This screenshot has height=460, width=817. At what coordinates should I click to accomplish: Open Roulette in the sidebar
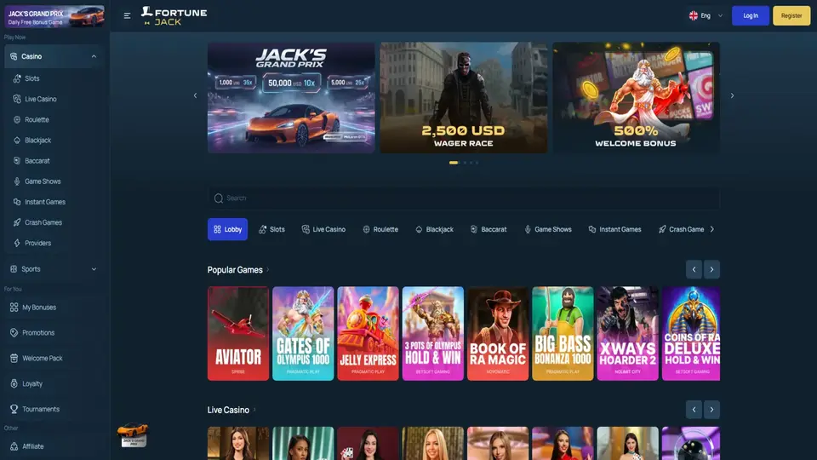tap(37, 119)
